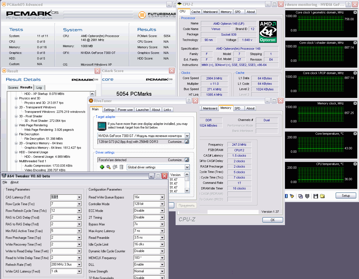Screen dimensions: 359x279
Task: Click the driver version list scrollbar down arrow
Action: click(x=187, y=191)
